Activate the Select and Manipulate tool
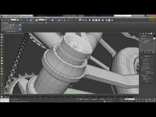The height and width of the screenshot is (117, 156). pos(49,20)
